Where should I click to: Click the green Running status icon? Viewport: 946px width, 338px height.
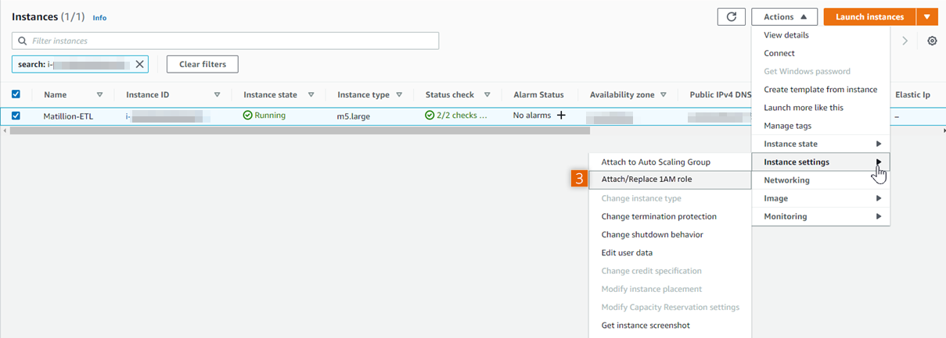(248, 116)
